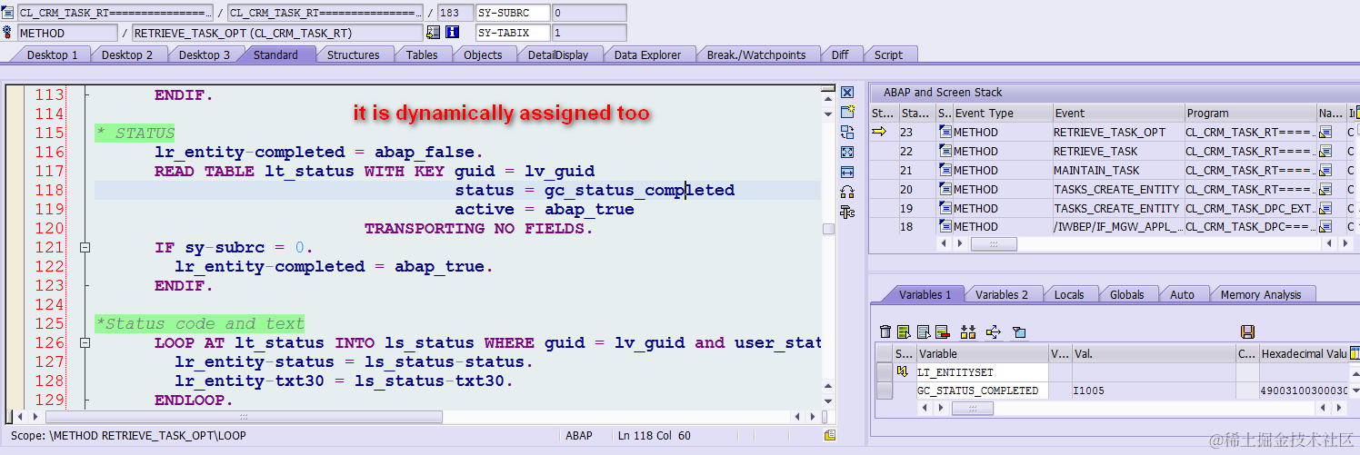Click the GC_STATUS_COMPLETED variable name cell
This screenshot has width=1360, height=455.
[x=983, y=391]
